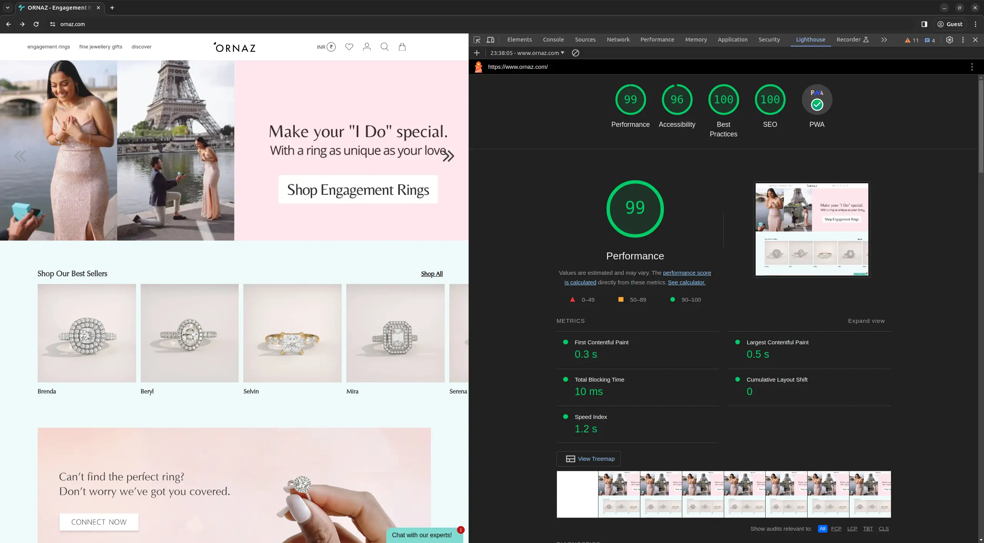The image size is (984, 543).
Task: Switch to the Sources tab
Action: 585,40
